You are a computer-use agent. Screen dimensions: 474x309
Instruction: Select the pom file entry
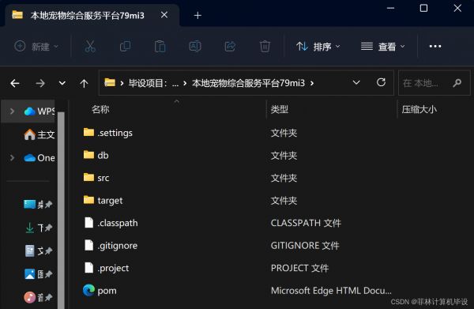coord(107,291)
